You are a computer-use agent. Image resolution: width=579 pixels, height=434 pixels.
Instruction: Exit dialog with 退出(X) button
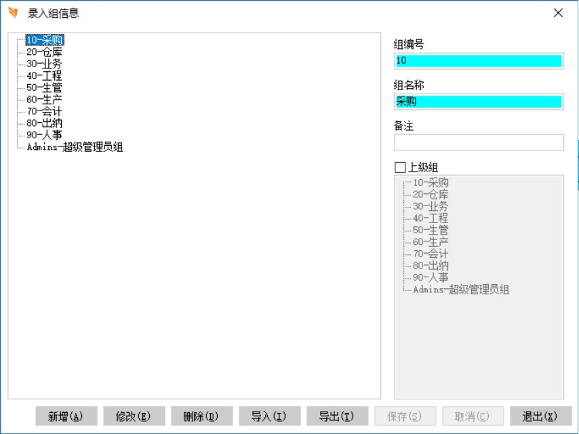click(x=540, y=416)
